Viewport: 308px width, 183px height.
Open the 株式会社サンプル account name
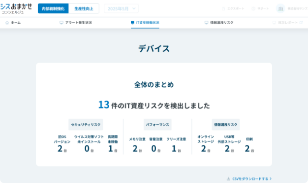[x=298, y=9]
